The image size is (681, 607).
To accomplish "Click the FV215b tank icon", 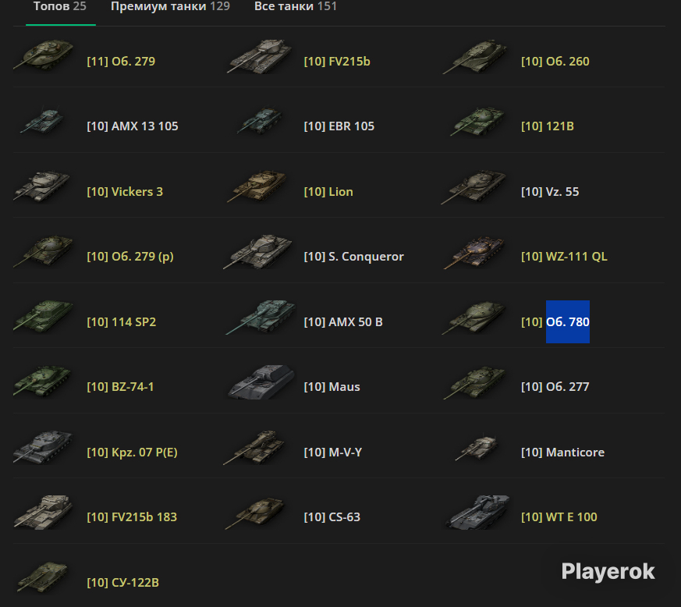I will pyautogui.click(x=260, y=56).
